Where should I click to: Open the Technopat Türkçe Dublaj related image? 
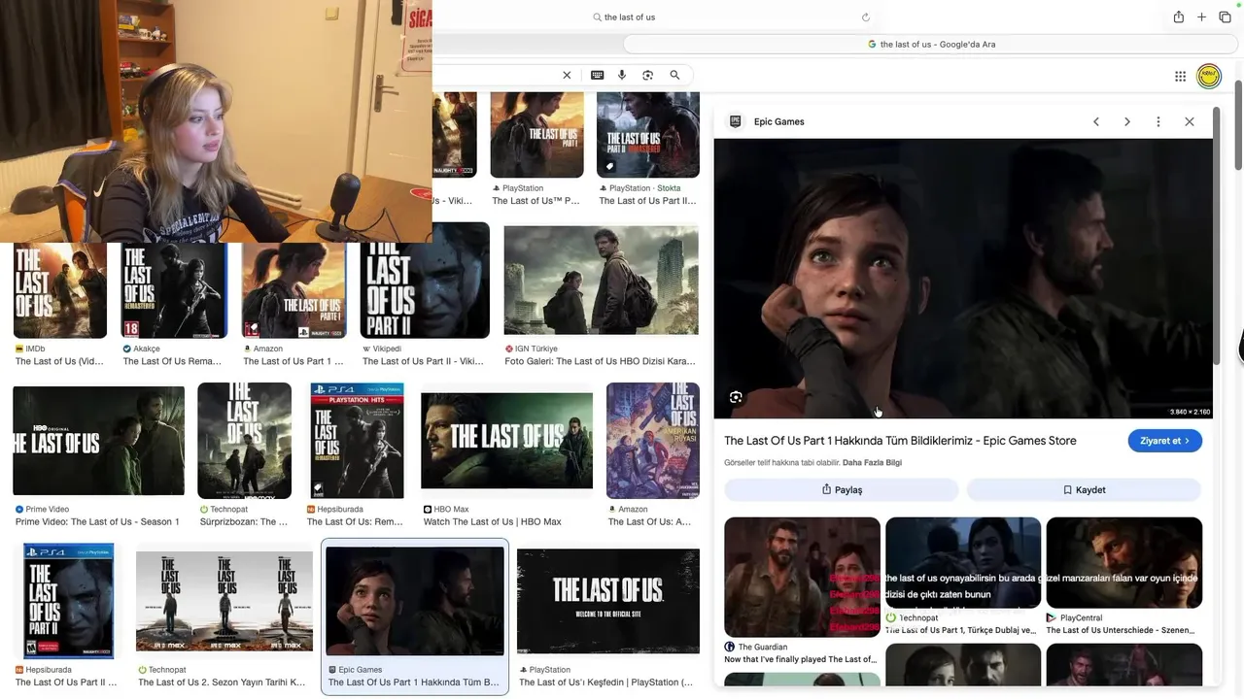[963, 563]
